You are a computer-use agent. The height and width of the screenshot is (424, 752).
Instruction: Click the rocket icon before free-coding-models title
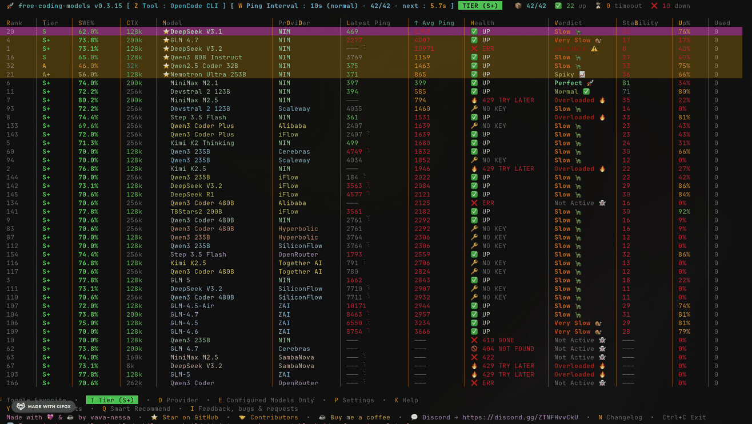tap(10, 6)
